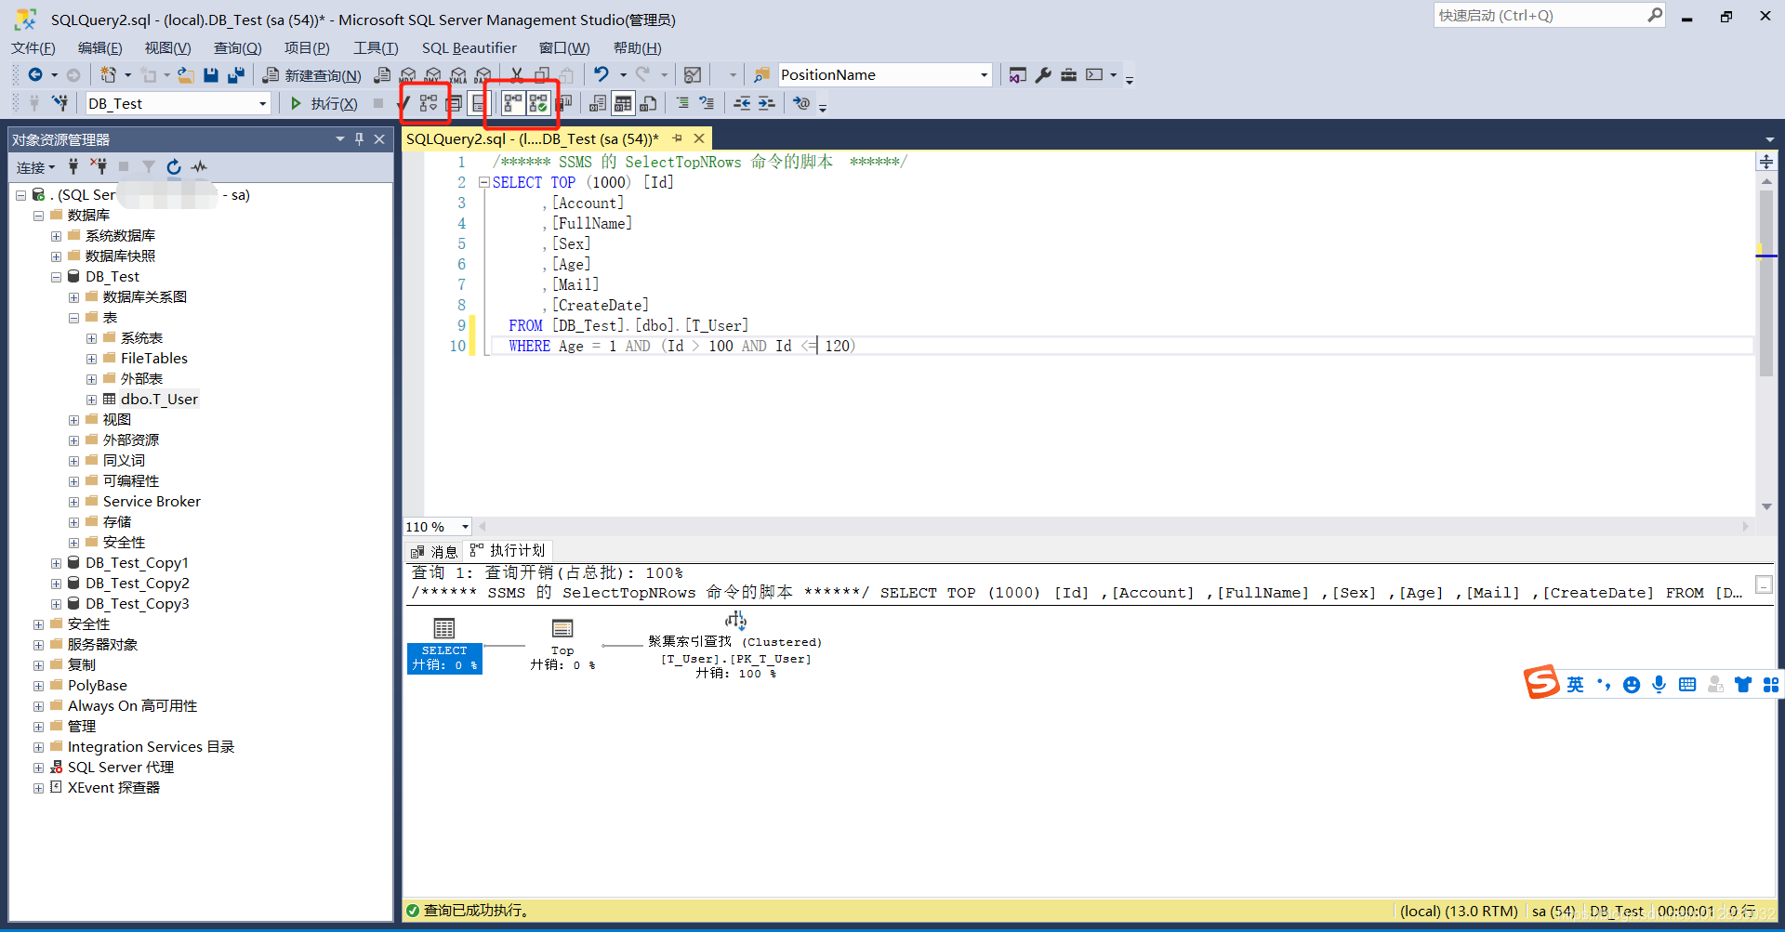This screenshot has width=1785, height=932.
Task: Switch to the 消息 results tab
Action: coord(434,551)
